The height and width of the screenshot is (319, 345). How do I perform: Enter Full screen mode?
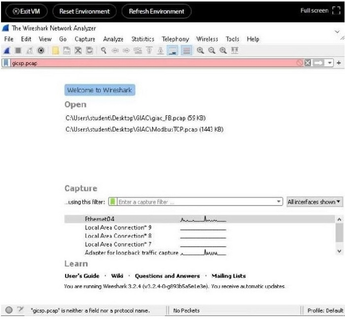tap(320, 10)
